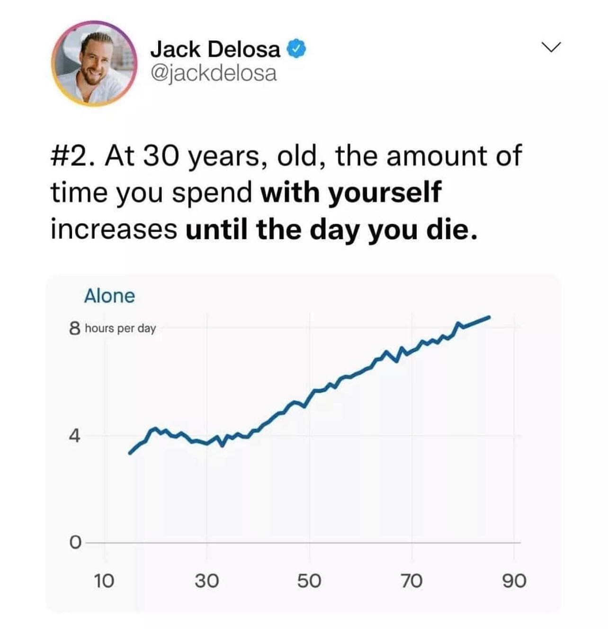The height and width of the screenshot is (629, 608).
Task: Click the "10" x-axis tick label
Action: (x=104, y=580)
